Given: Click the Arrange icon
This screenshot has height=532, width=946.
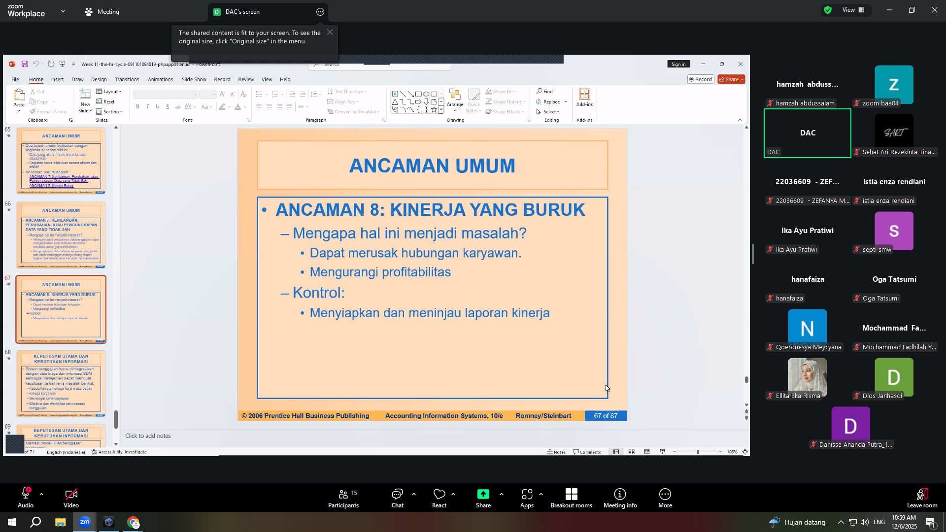Looking at the screenshot, I should click(455, 100).
